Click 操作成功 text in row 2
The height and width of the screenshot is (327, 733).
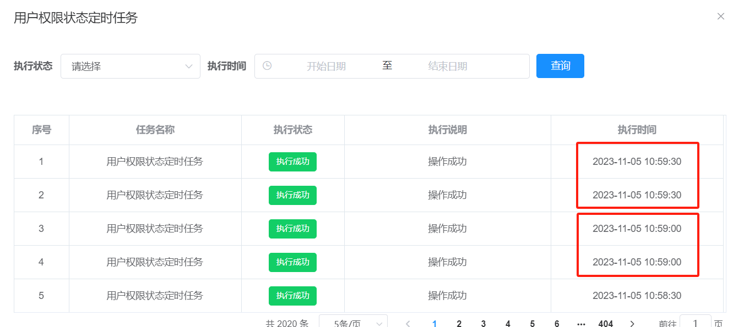click(448, 195)
